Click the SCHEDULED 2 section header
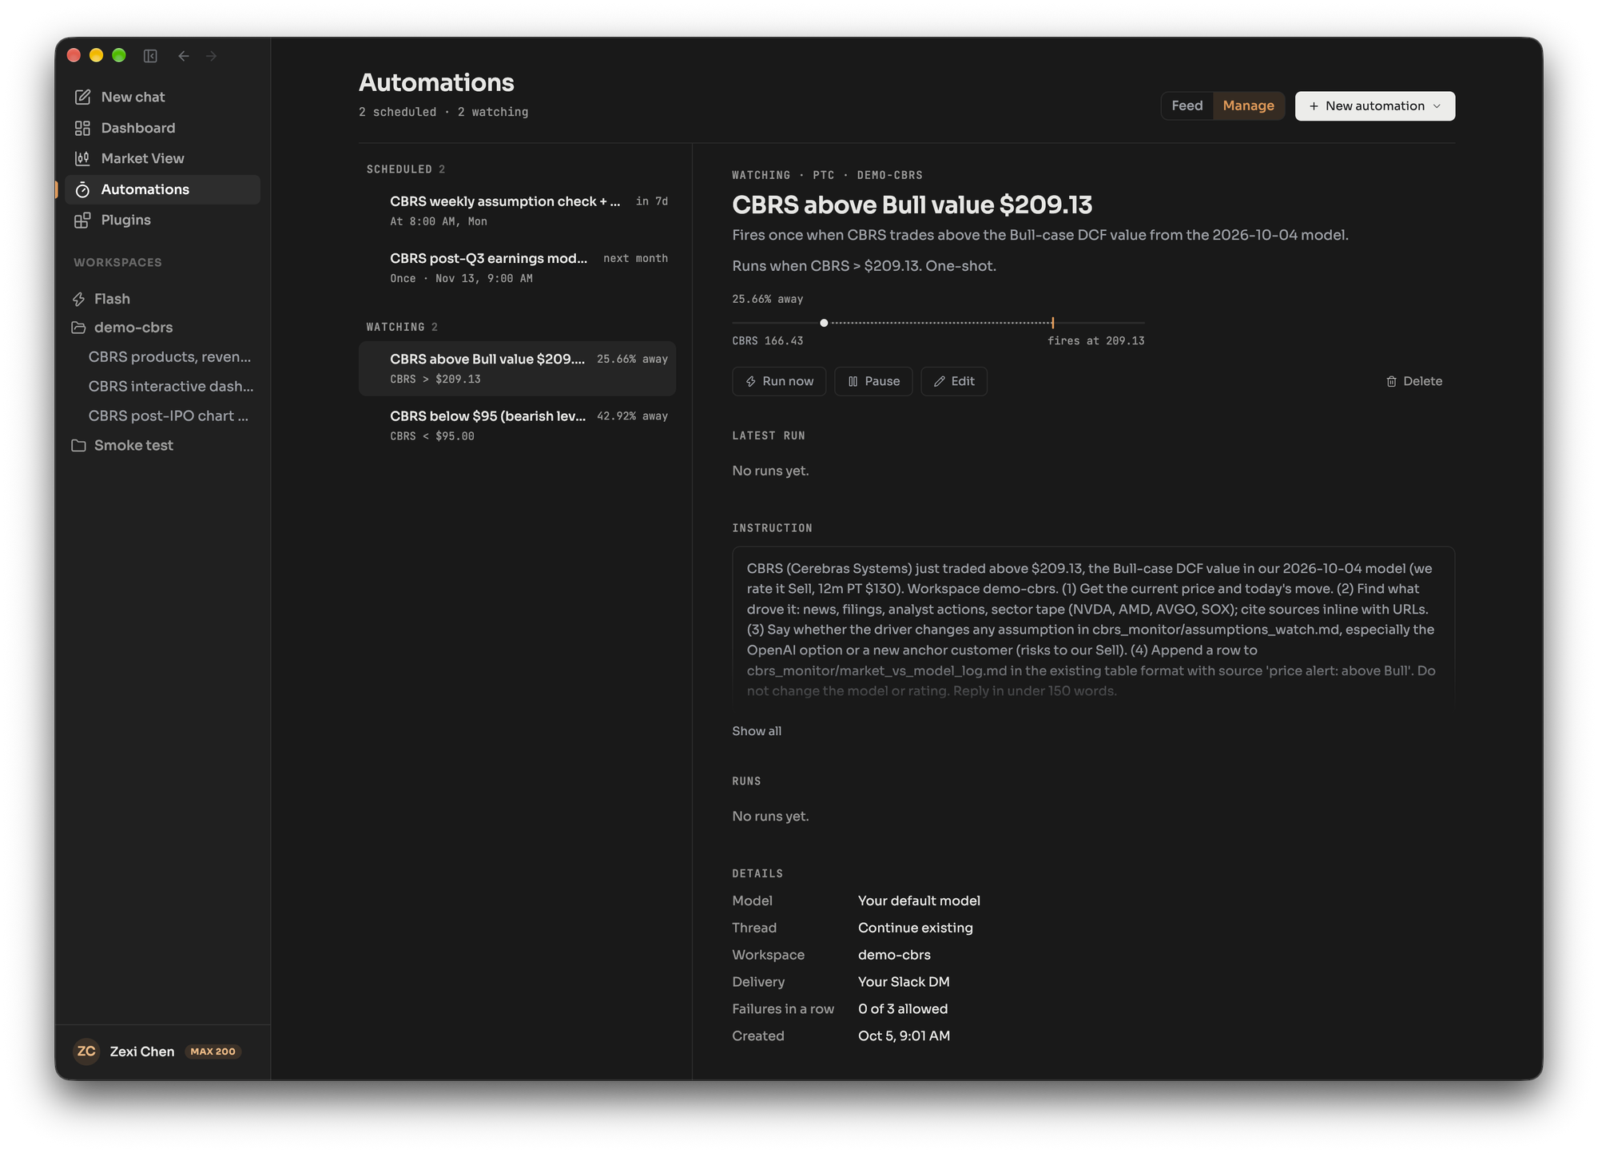The width and height of the screenshot is (1598, 1153). (x=406, y=169)
